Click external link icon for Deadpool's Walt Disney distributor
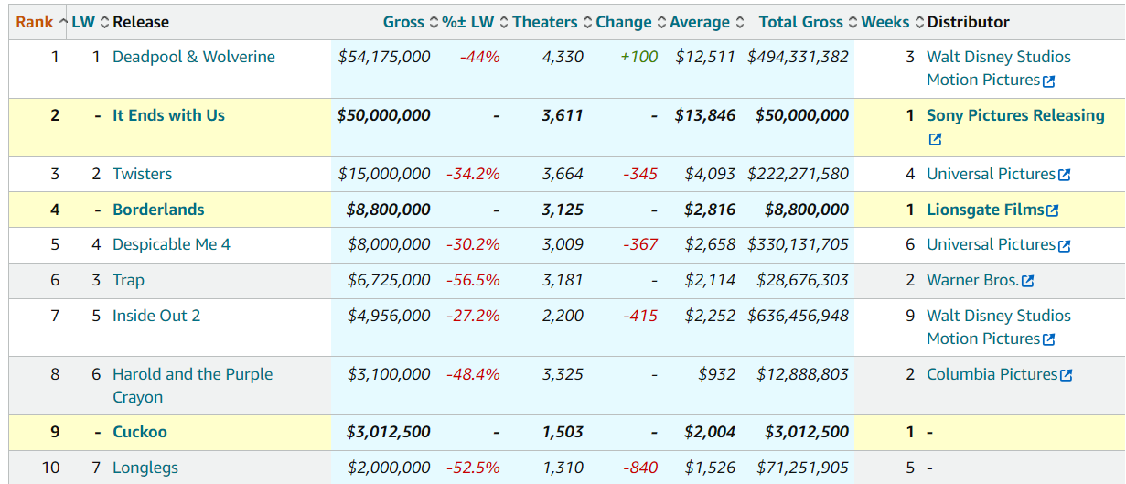Screen dimensions: 1126x484 click(x=1049, y=81)
